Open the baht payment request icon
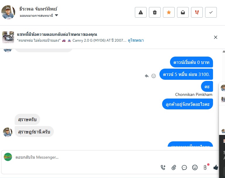 pyautogui.click(x=205, y=167)
